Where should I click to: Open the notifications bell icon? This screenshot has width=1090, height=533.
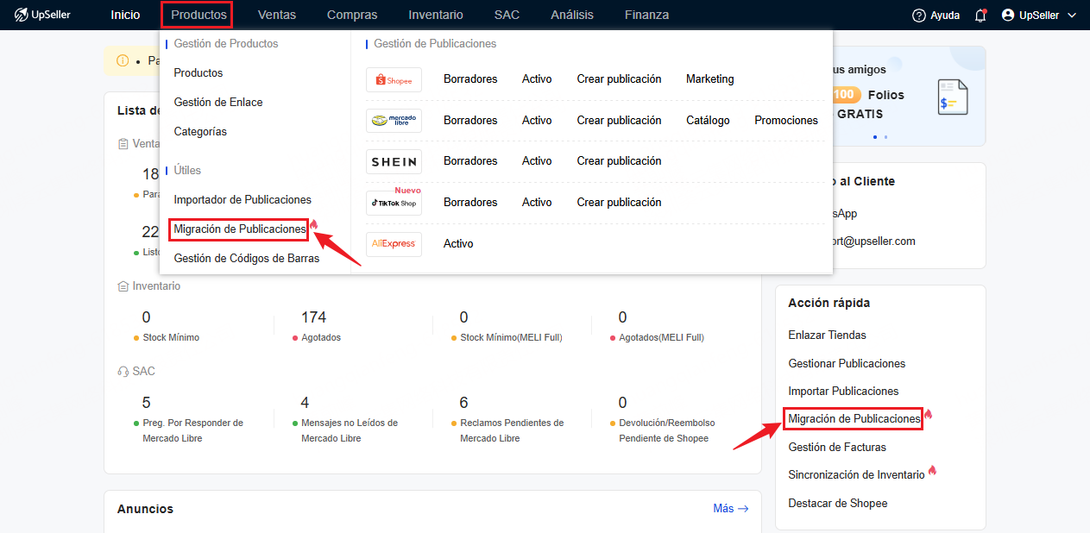pyautogui.click(x=980, y=15)
